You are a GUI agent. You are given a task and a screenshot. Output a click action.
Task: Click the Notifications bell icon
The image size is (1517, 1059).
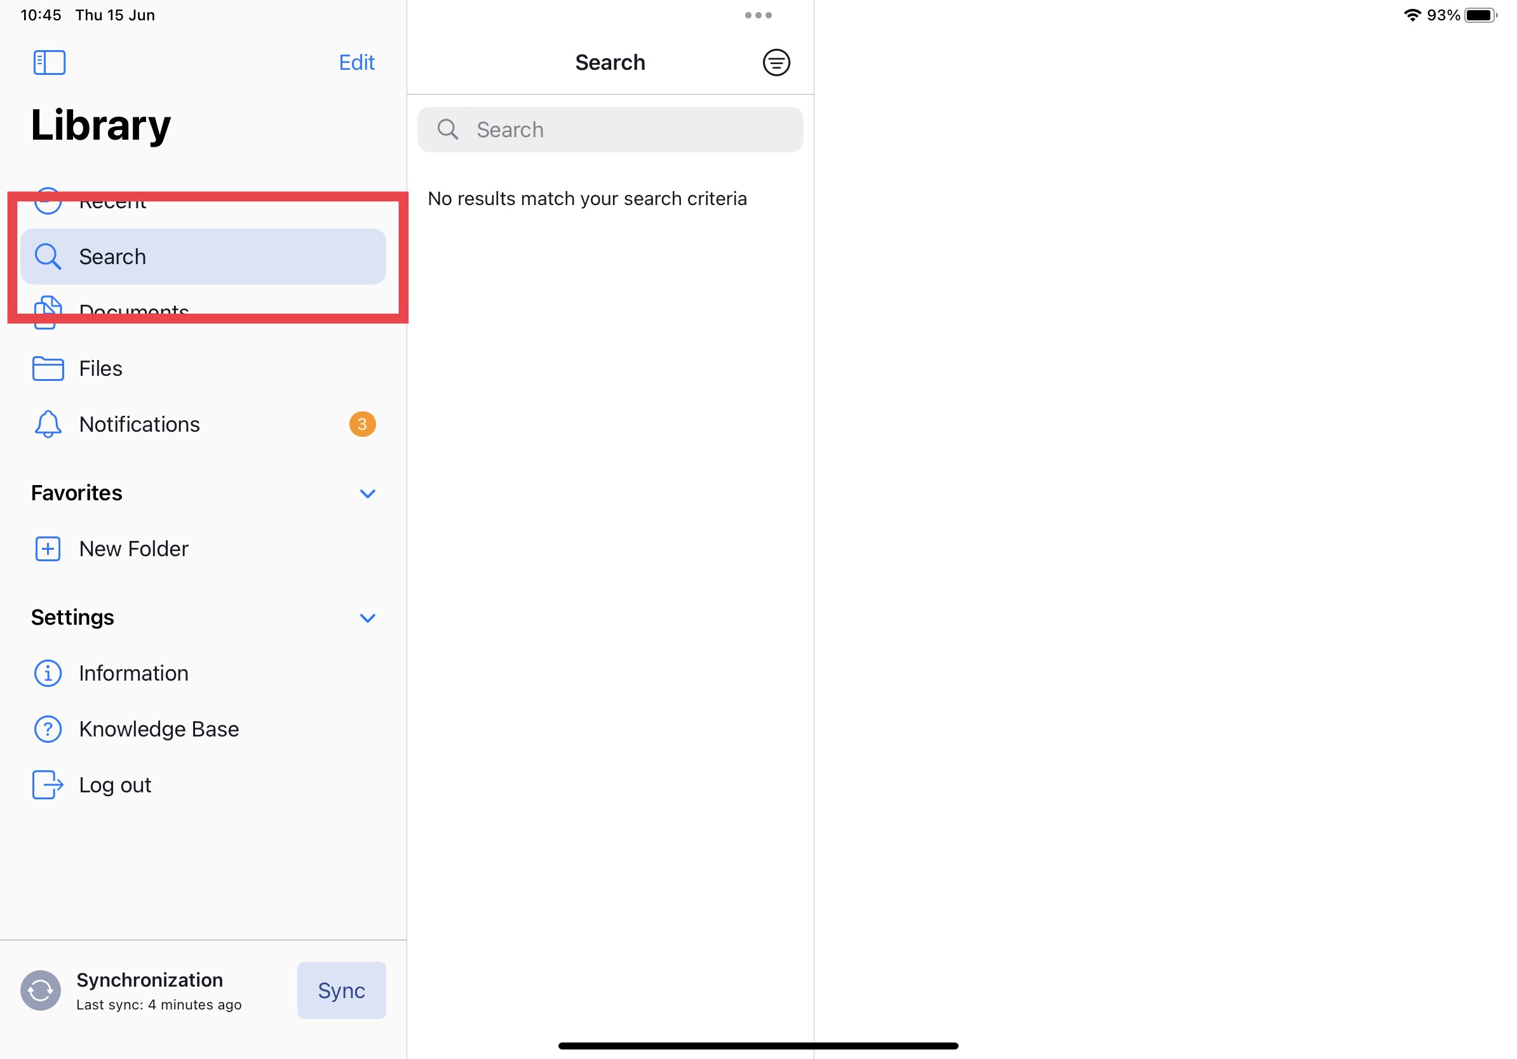48,424
